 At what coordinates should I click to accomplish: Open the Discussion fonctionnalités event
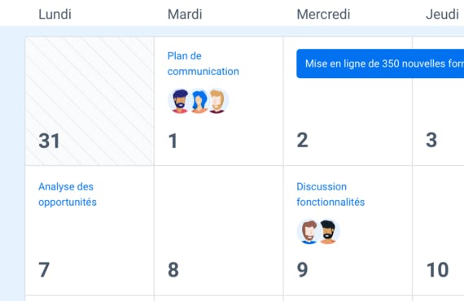tap(330, 194)
